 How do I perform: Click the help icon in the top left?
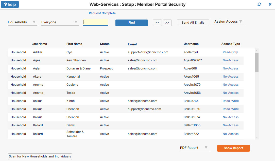[10, 4]
